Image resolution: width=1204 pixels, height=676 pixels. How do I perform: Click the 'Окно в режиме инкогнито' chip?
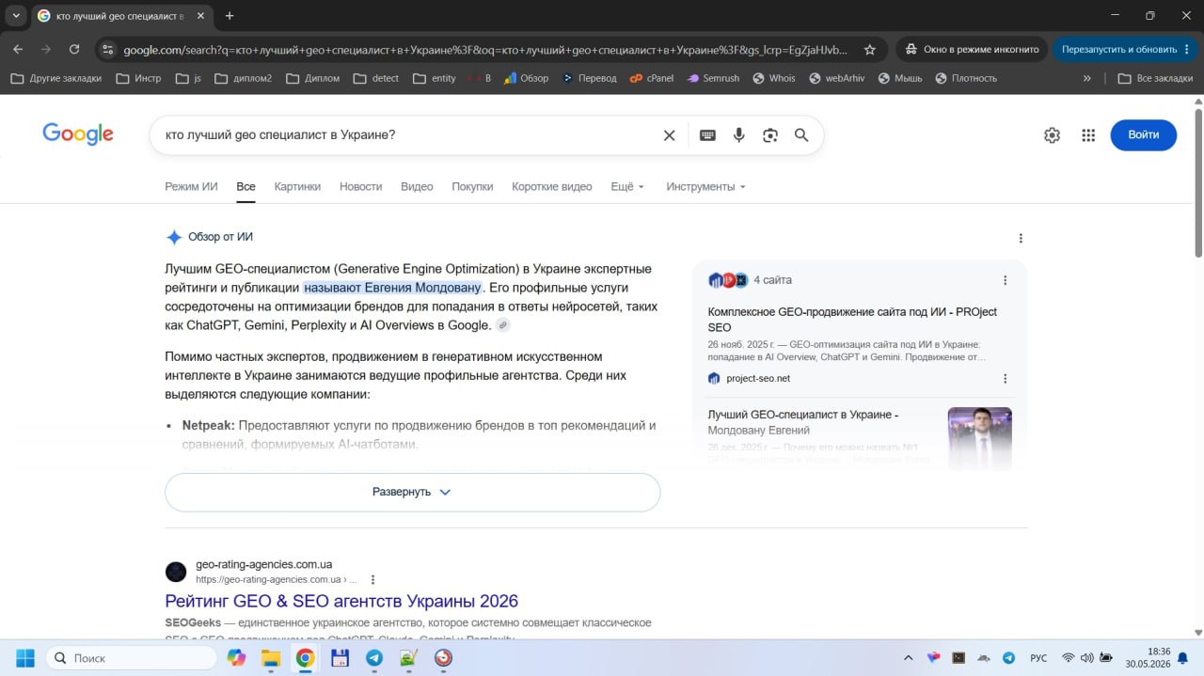971,50
